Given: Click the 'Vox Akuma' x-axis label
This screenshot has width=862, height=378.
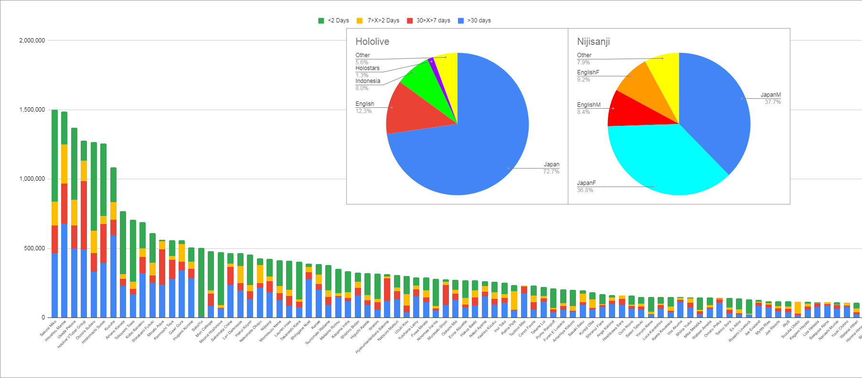Looking at the screenshot, I should (675, 327).
